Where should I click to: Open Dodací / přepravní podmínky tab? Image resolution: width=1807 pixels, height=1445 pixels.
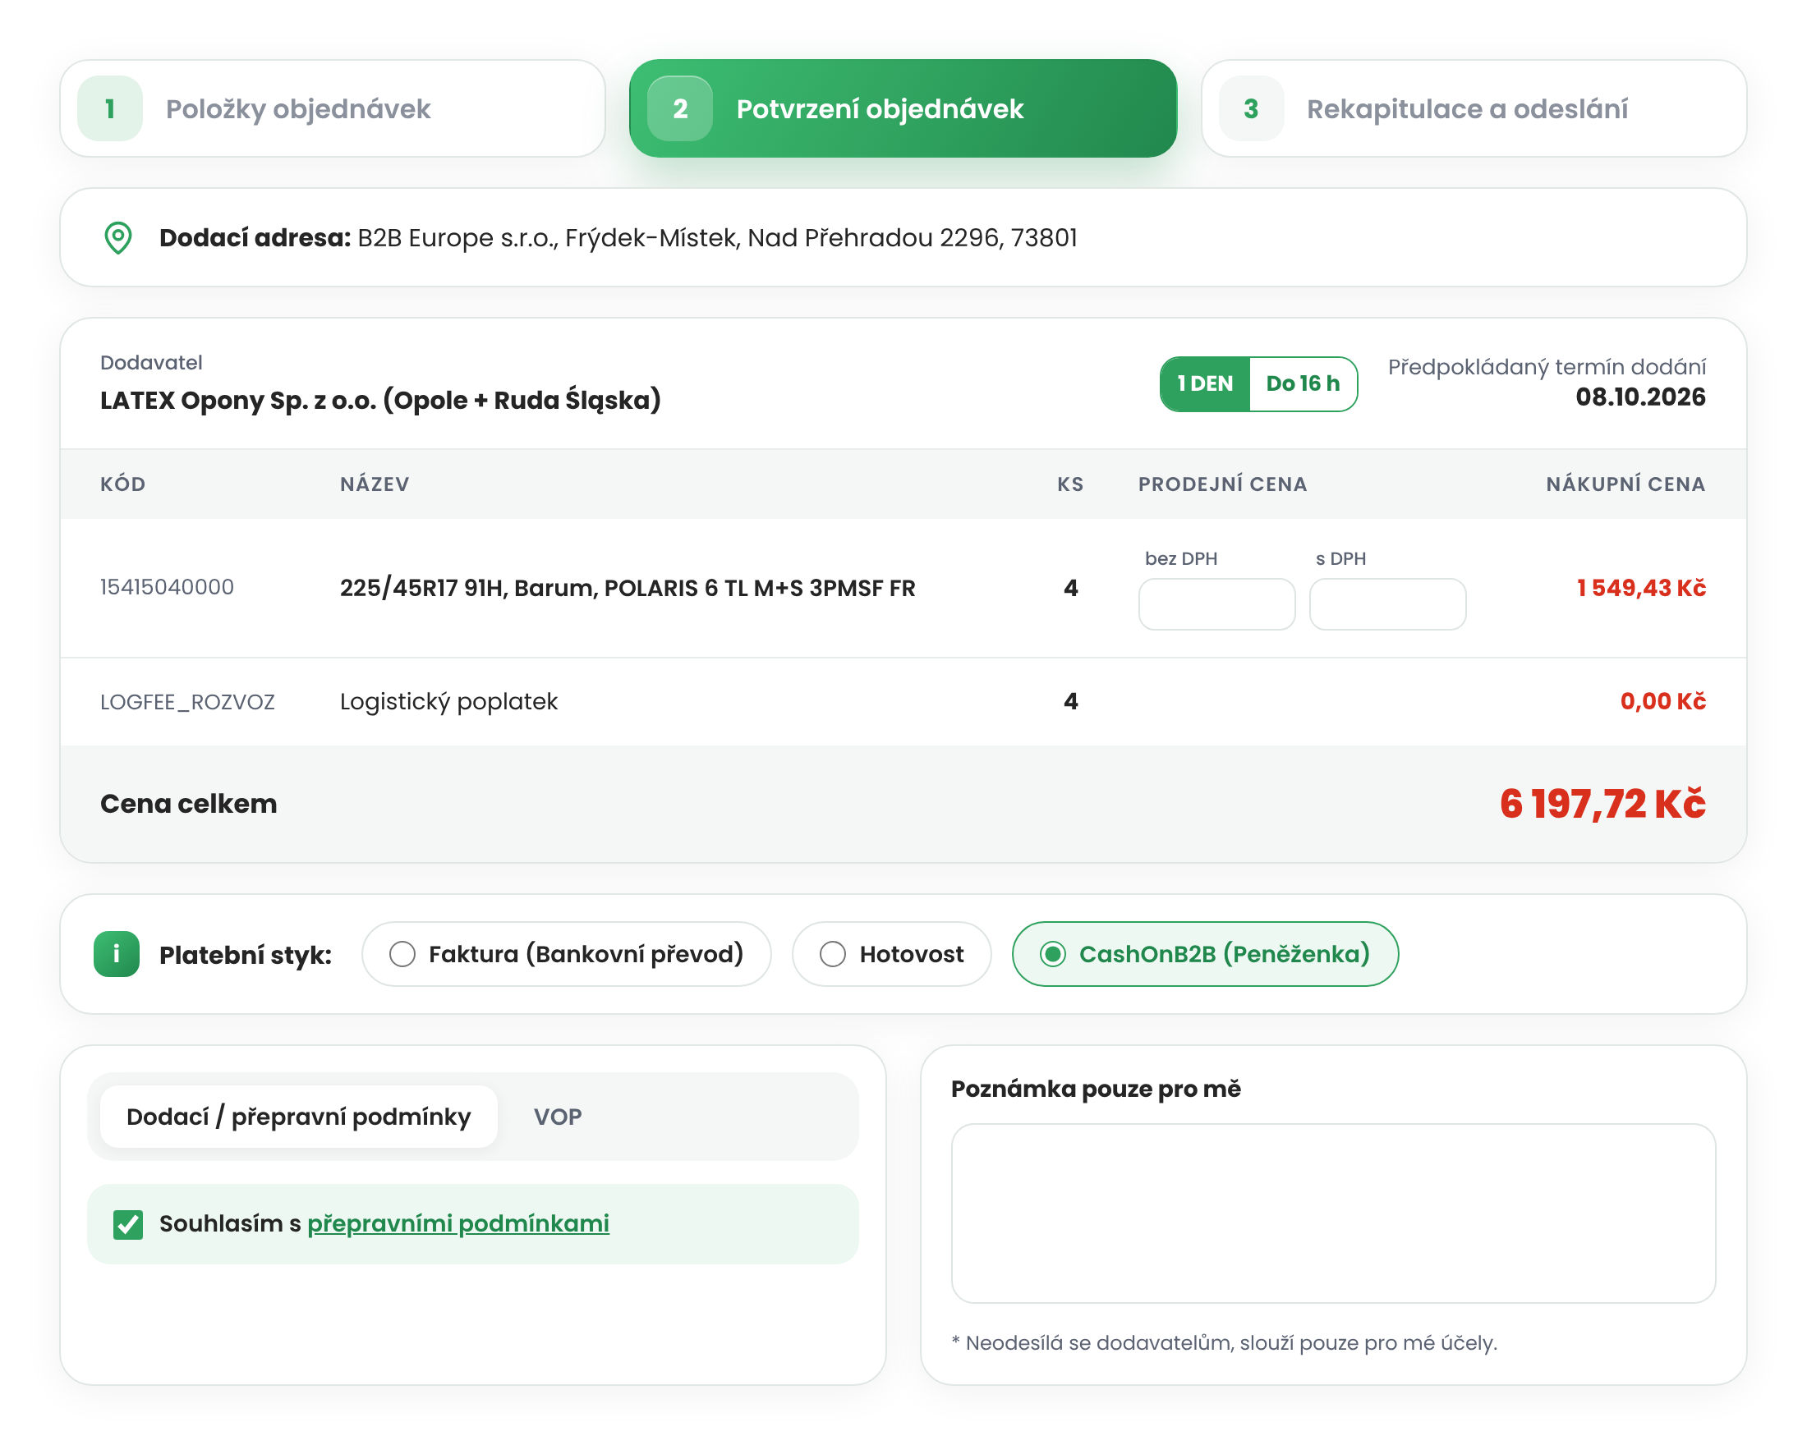click(298, 1117)
